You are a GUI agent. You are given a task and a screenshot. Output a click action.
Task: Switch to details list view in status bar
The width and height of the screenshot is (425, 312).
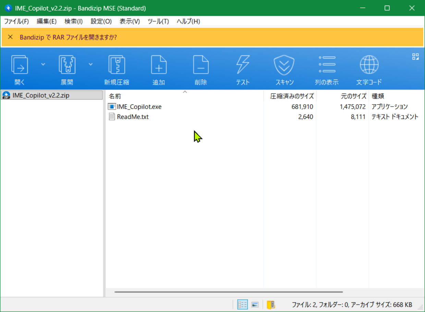242,304
